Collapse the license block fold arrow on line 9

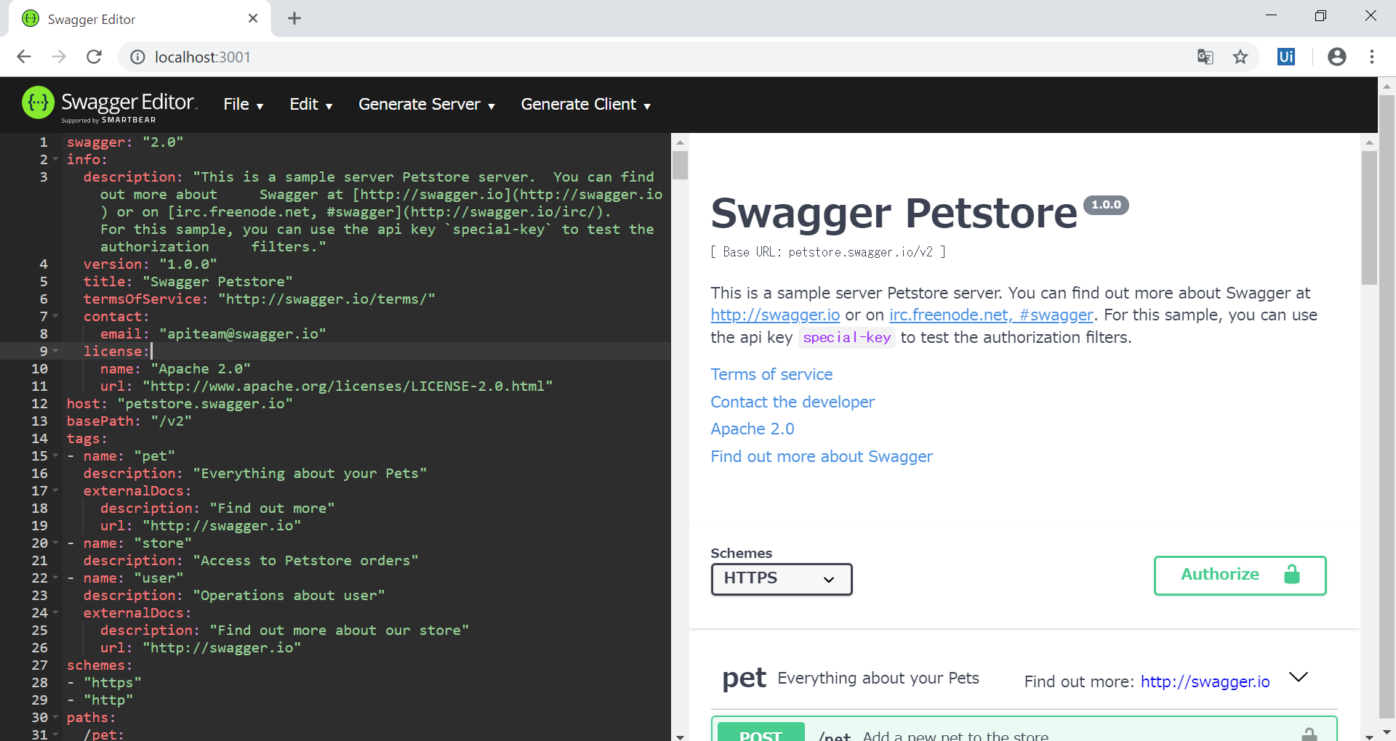(x=56, y=351)
